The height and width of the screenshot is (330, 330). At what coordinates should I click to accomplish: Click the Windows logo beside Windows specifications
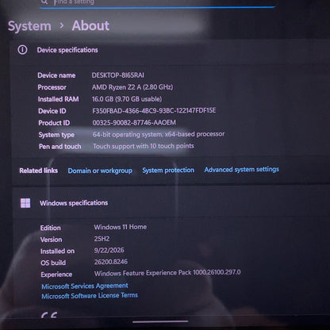tap(25, 203)
